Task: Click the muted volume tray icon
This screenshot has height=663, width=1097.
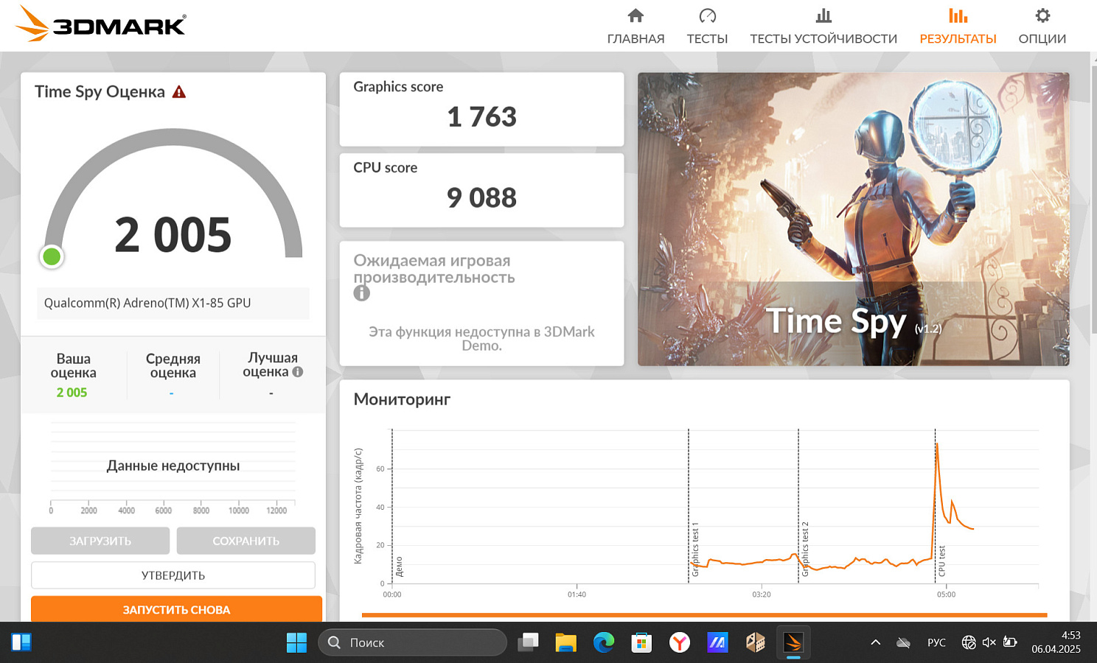Action: [x=989, y=642]
